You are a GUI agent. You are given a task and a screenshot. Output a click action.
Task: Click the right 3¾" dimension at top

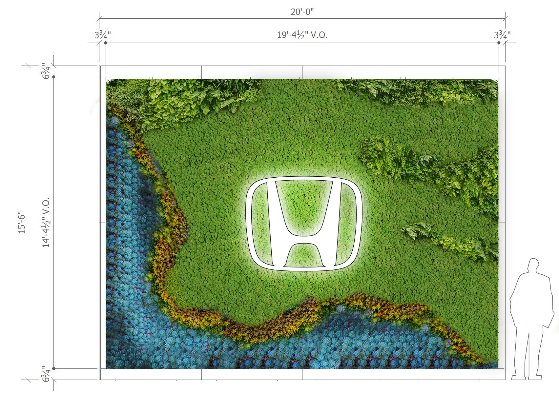point(502,35)
